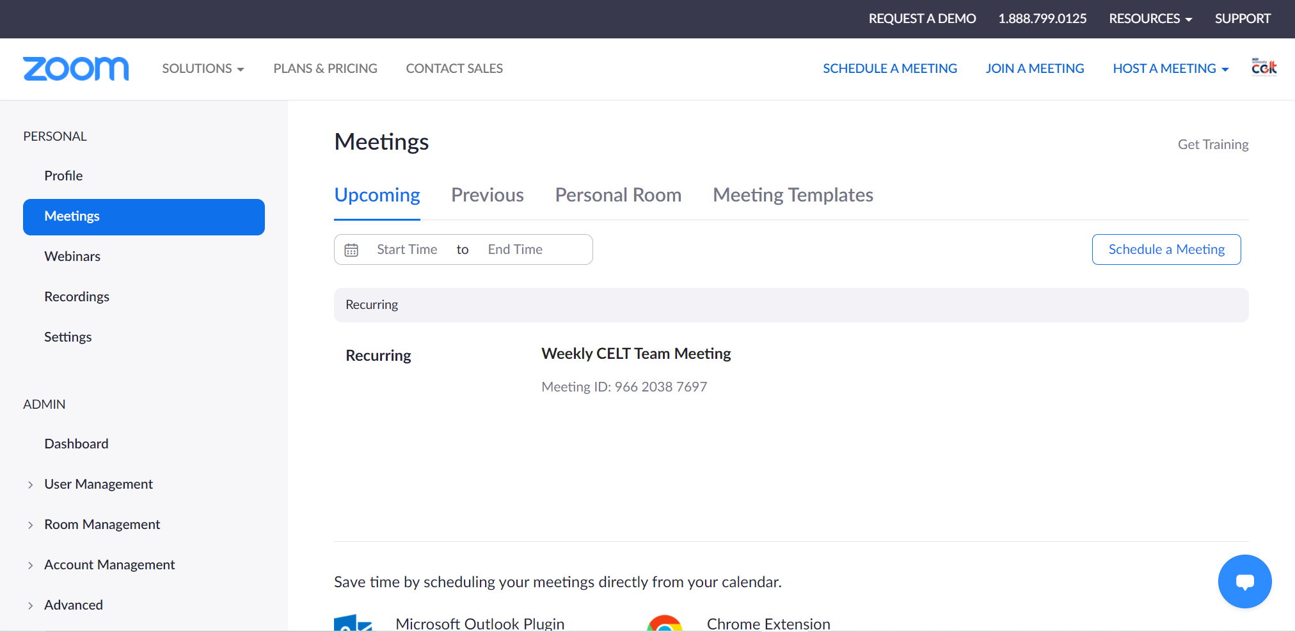This screenshot has width=1295, height=632.
Task: Open Webinars in the sidebar
Action: click(x=72, y=257)
